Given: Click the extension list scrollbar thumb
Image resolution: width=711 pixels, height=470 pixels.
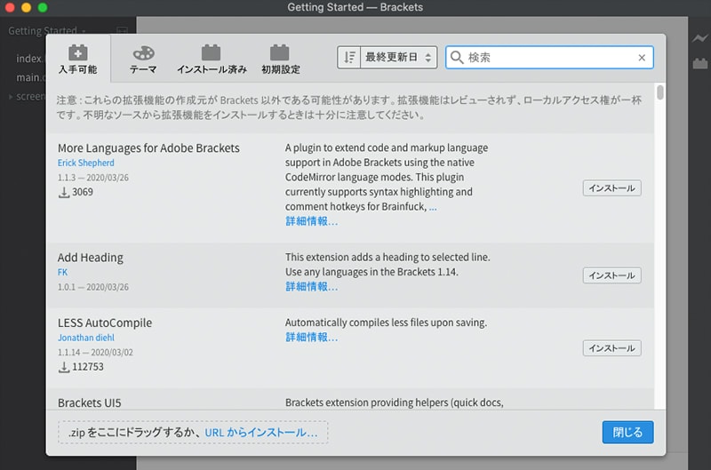Looking at the screenshot, I should pyautogui.click(x=660, y=92).
